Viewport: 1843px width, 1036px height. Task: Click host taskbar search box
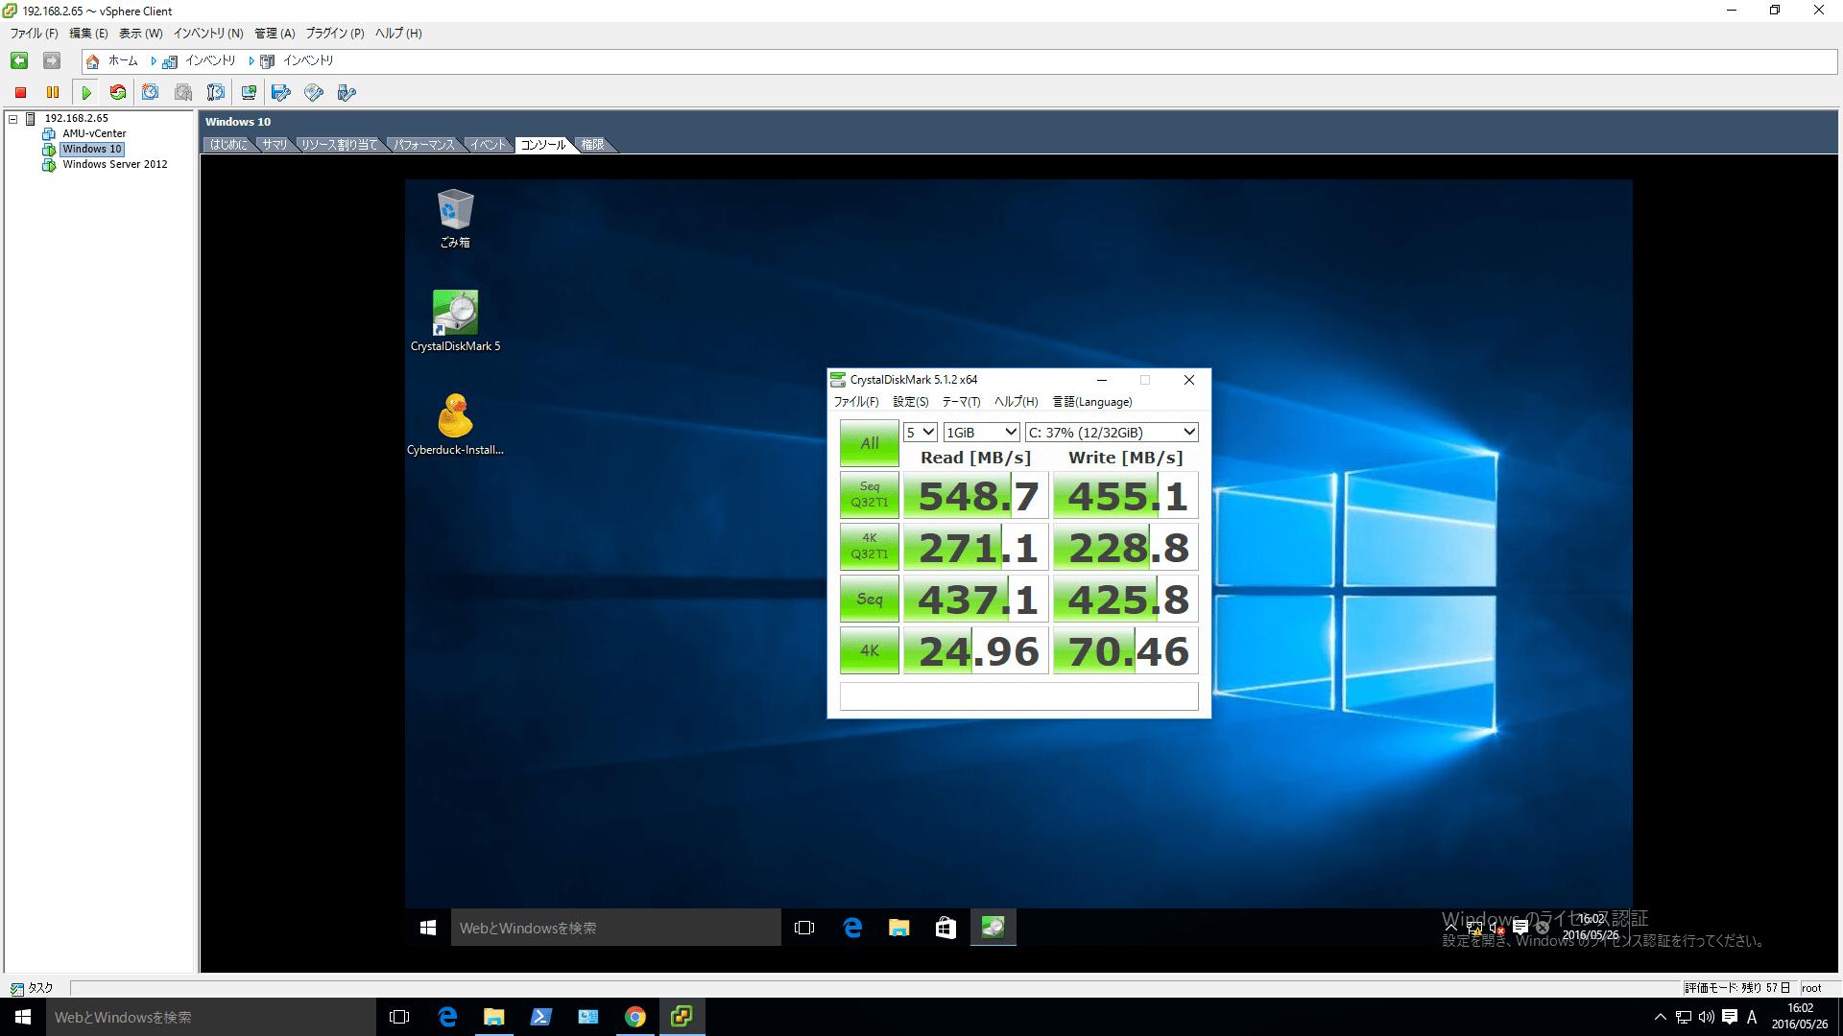(210, 1017)
